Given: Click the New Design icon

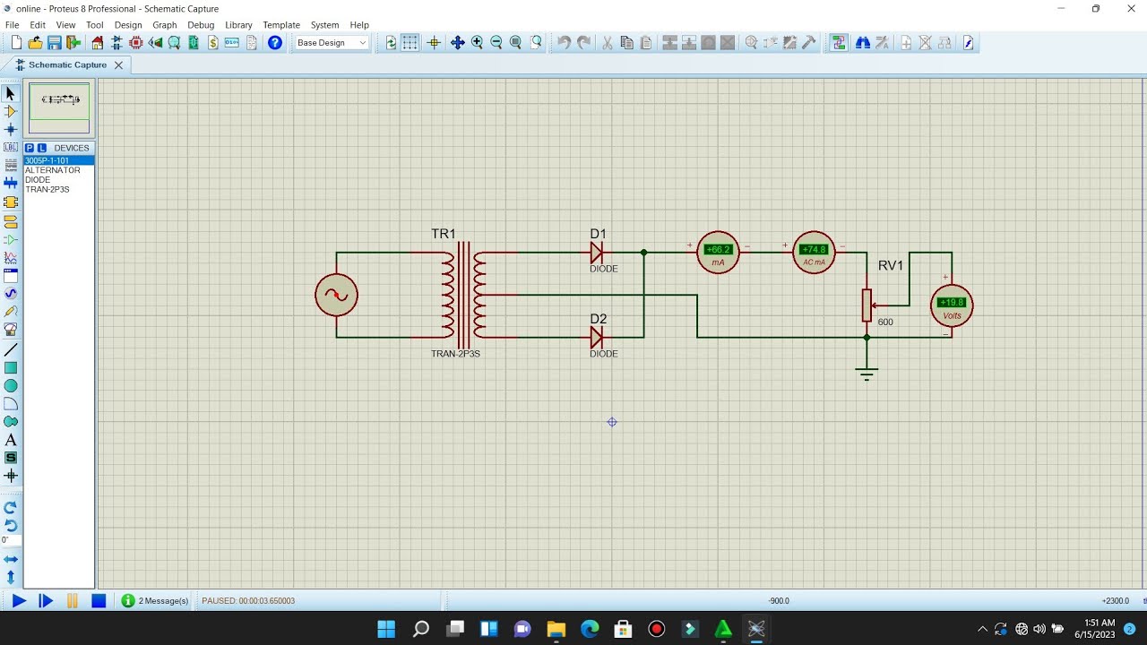Looking at the screenshot, I should pyautogui.click(x=16, y=42).
